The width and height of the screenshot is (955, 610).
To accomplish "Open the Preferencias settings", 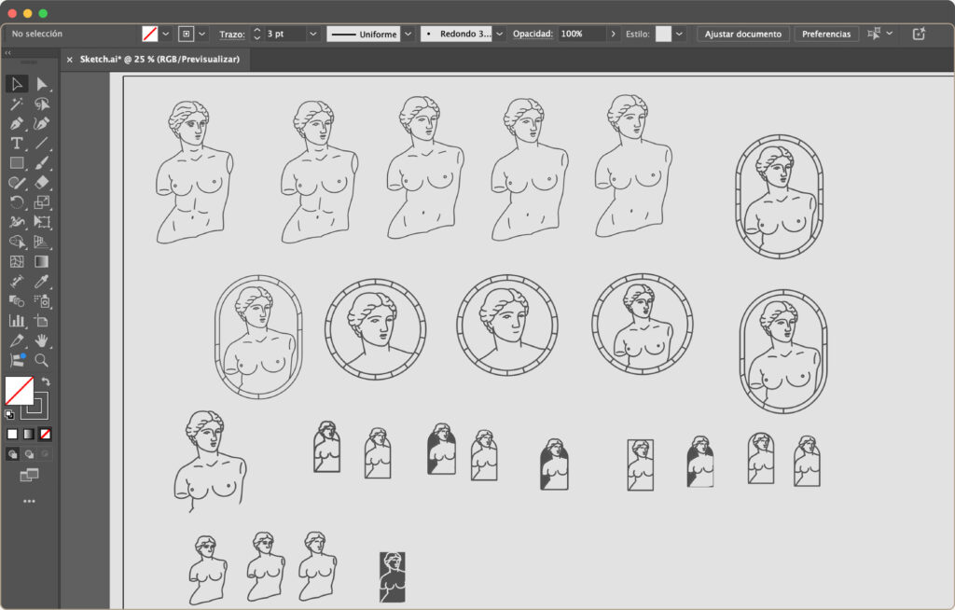I will [x=826, y=34].
